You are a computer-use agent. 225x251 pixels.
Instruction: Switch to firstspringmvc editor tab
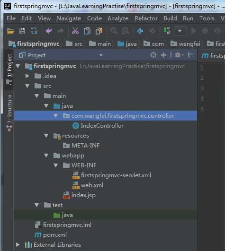pyautogui.click(x=213, y=56)
